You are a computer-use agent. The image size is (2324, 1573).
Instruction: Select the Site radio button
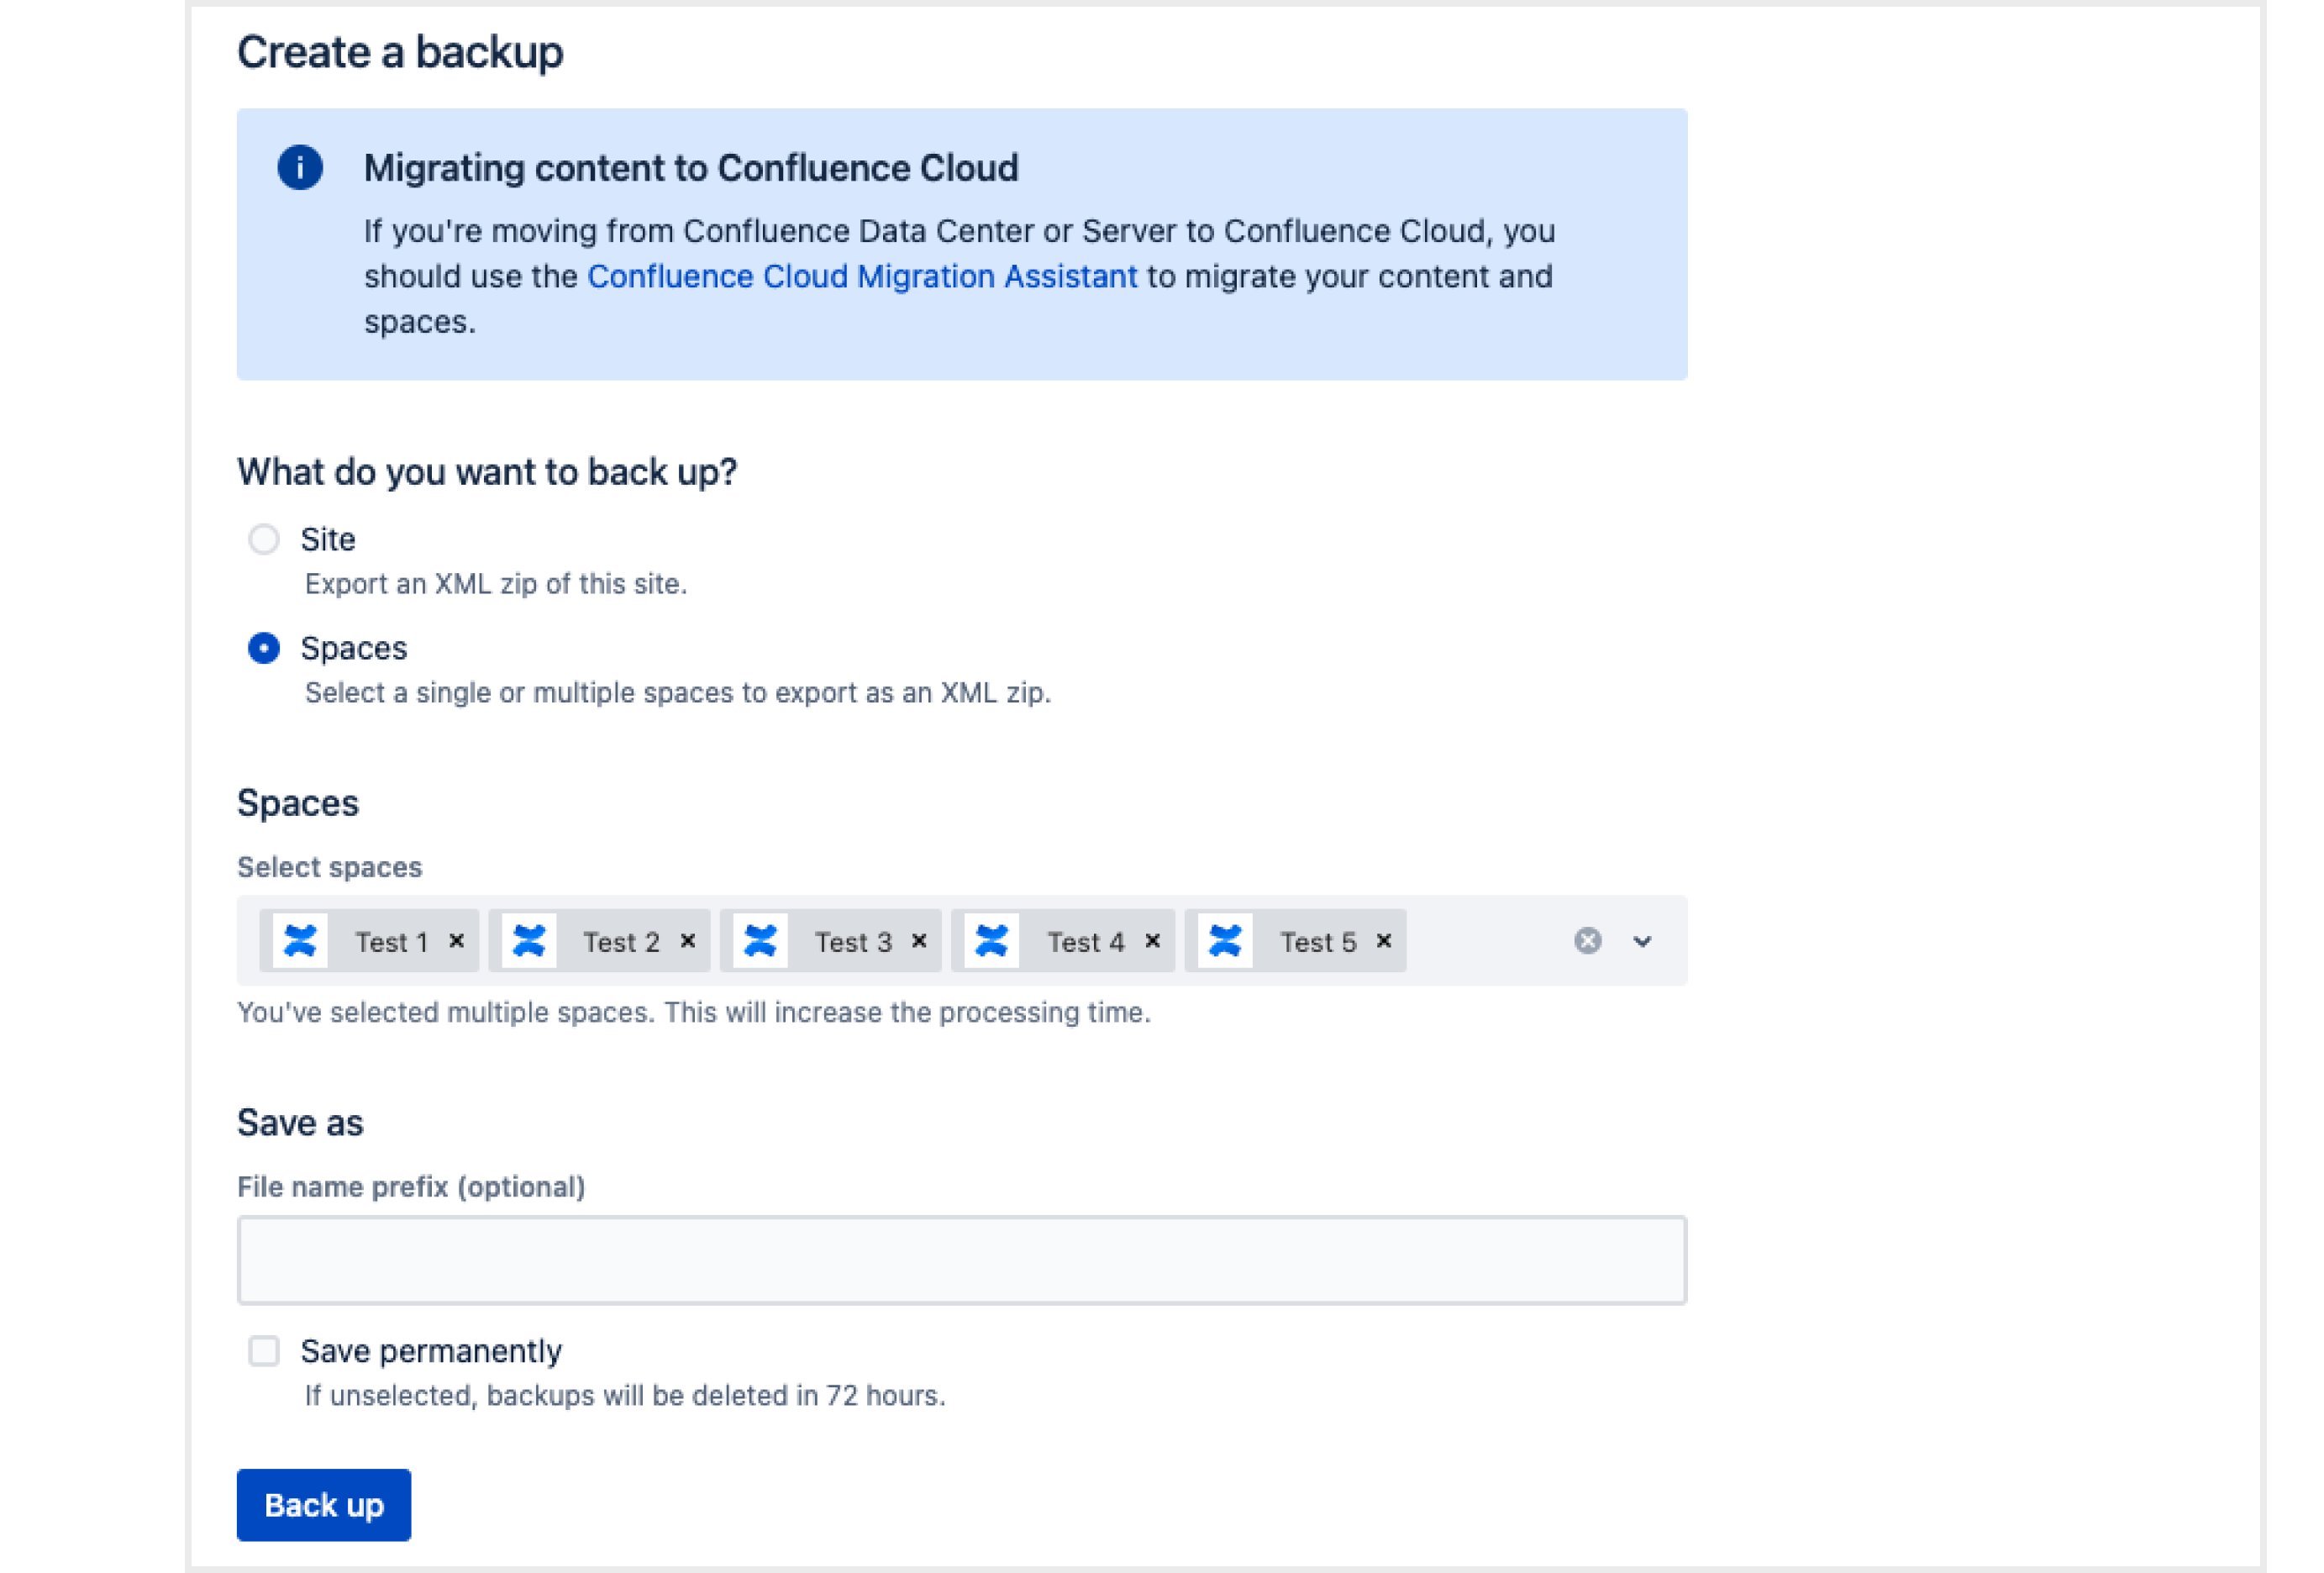point(264,540)
